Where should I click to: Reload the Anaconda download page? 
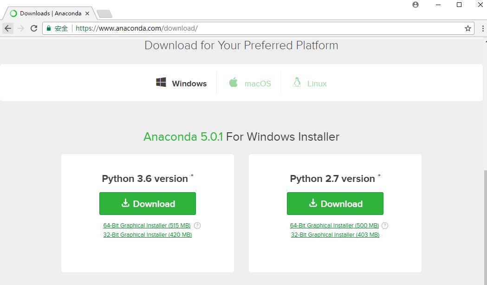click(34, 28)
